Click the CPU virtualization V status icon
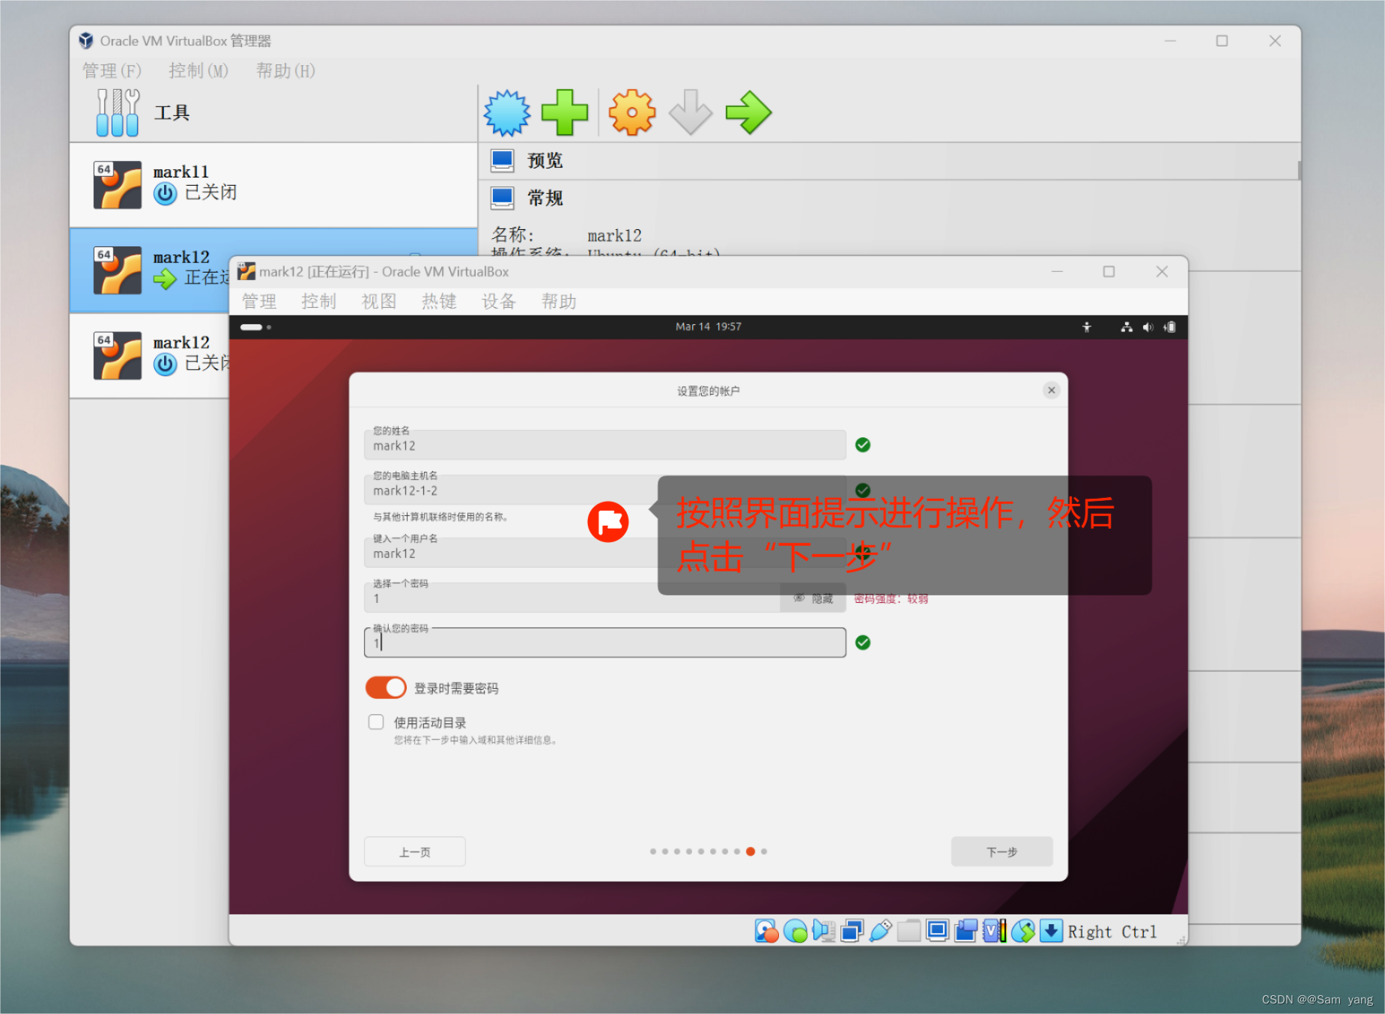The image size is (1385, 1014). pyautogui.click(x=994, y=931)
